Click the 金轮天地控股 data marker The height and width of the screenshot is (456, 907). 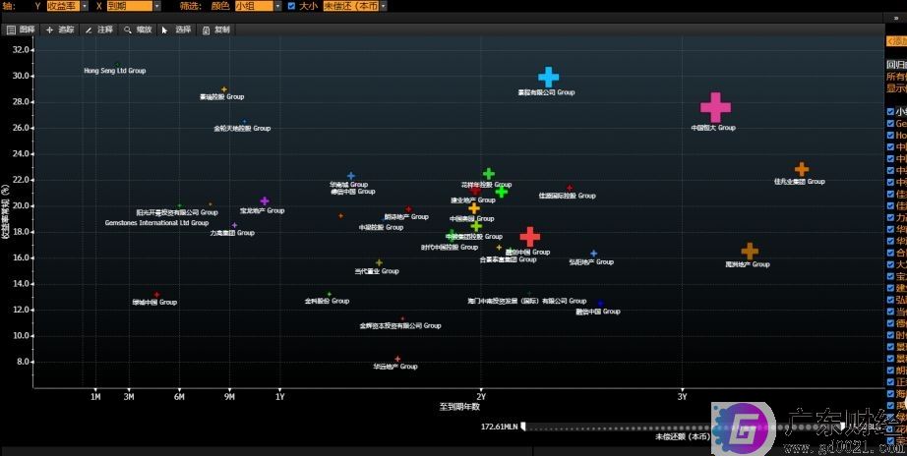click(244, 122)
